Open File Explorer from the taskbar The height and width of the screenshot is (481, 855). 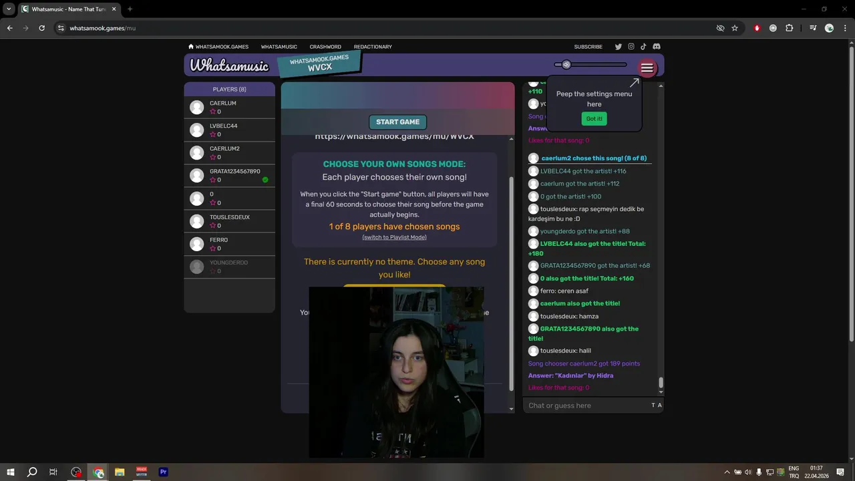[x=120, y=472]
